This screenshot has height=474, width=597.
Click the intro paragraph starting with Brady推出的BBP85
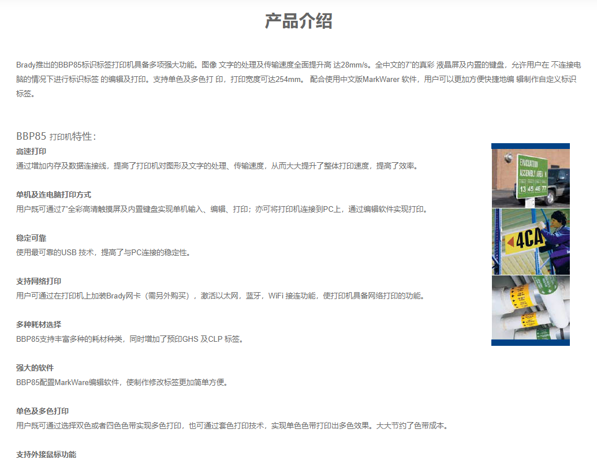298,79
